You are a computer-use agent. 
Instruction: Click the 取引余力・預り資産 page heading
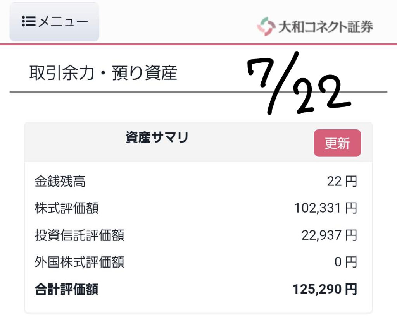coord(103,73)
